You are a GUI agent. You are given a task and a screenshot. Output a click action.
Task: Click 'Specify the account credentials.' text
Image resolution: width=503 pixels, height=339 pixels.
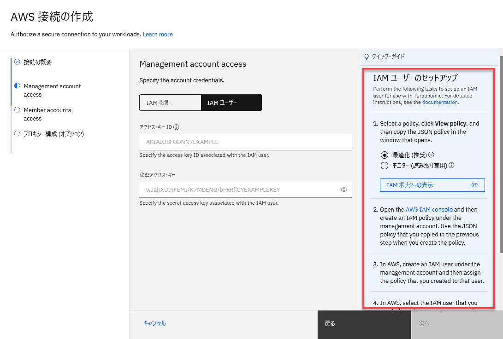point(182,80)
